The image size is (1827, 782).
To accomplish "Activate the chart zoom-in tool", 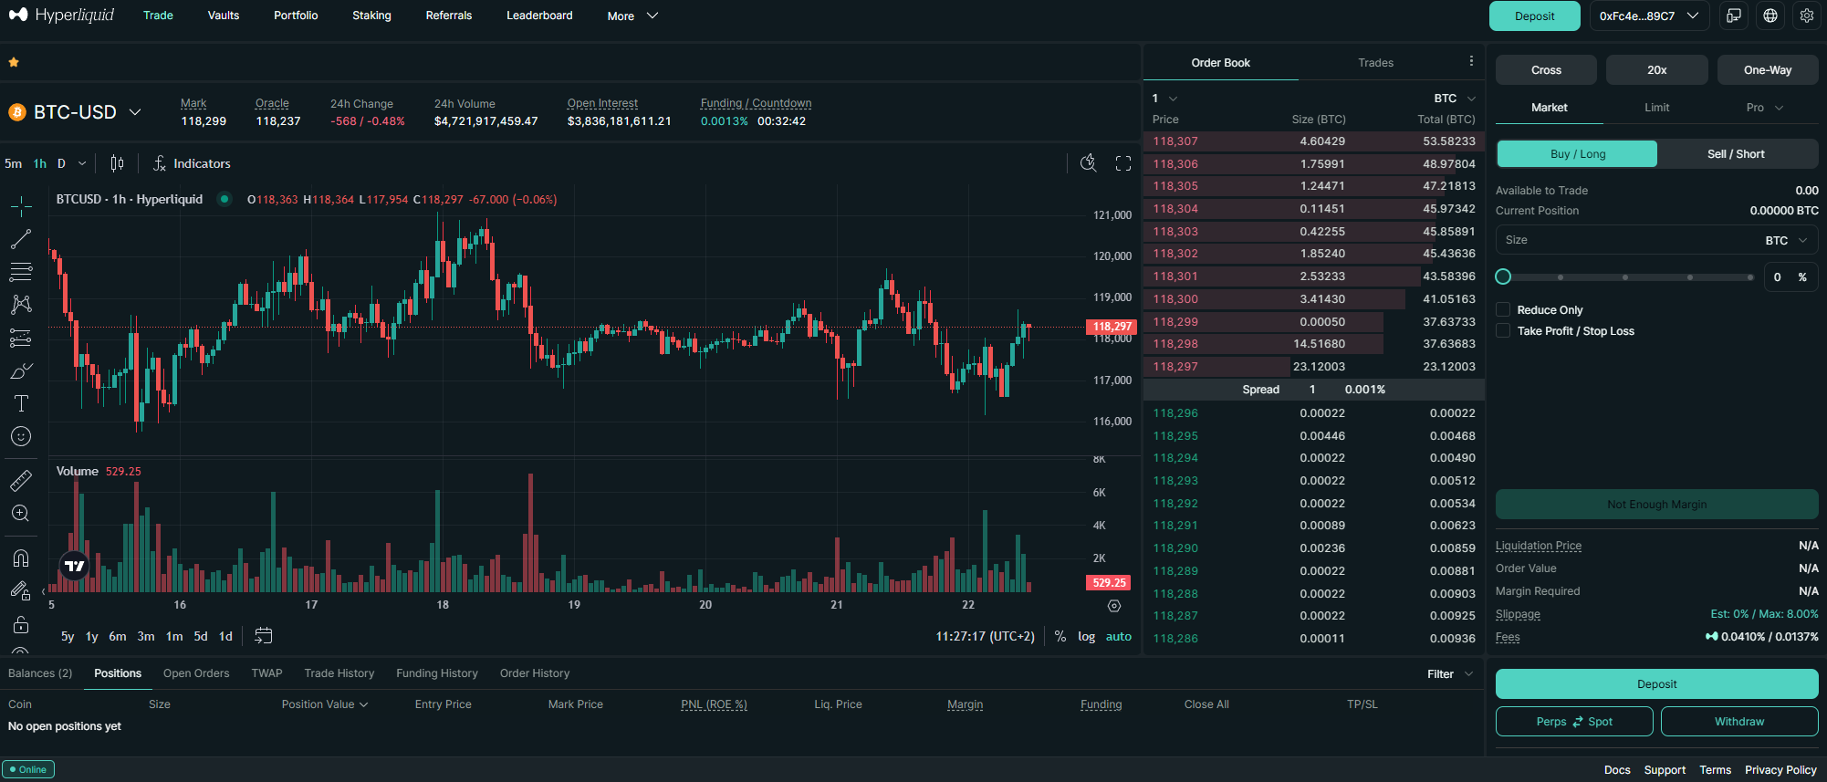I will [x=21, y=513].
